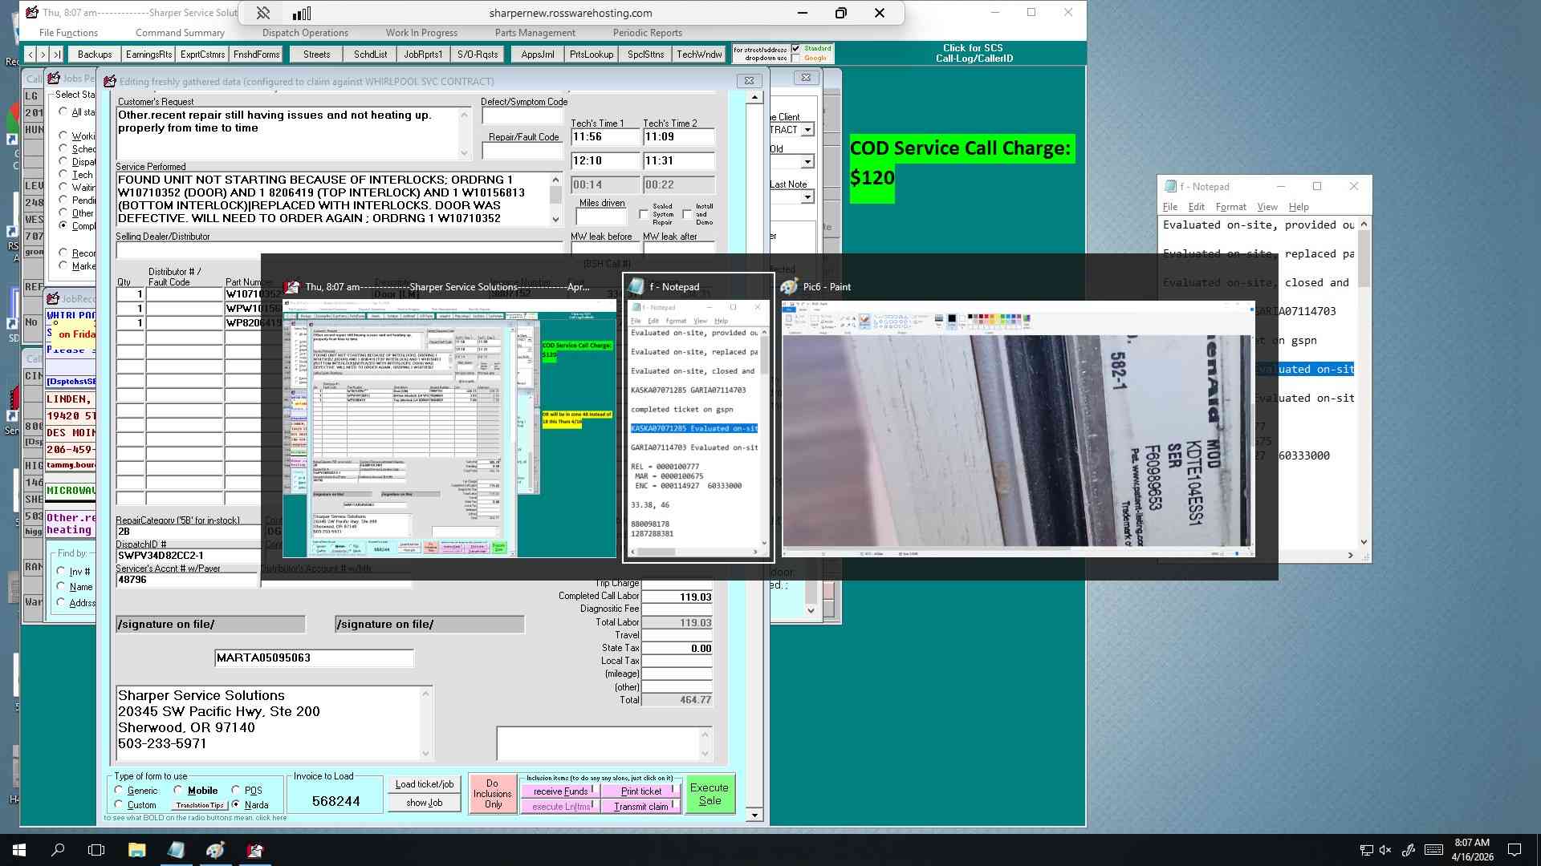Switch to Paint taskbar icon

215,850
